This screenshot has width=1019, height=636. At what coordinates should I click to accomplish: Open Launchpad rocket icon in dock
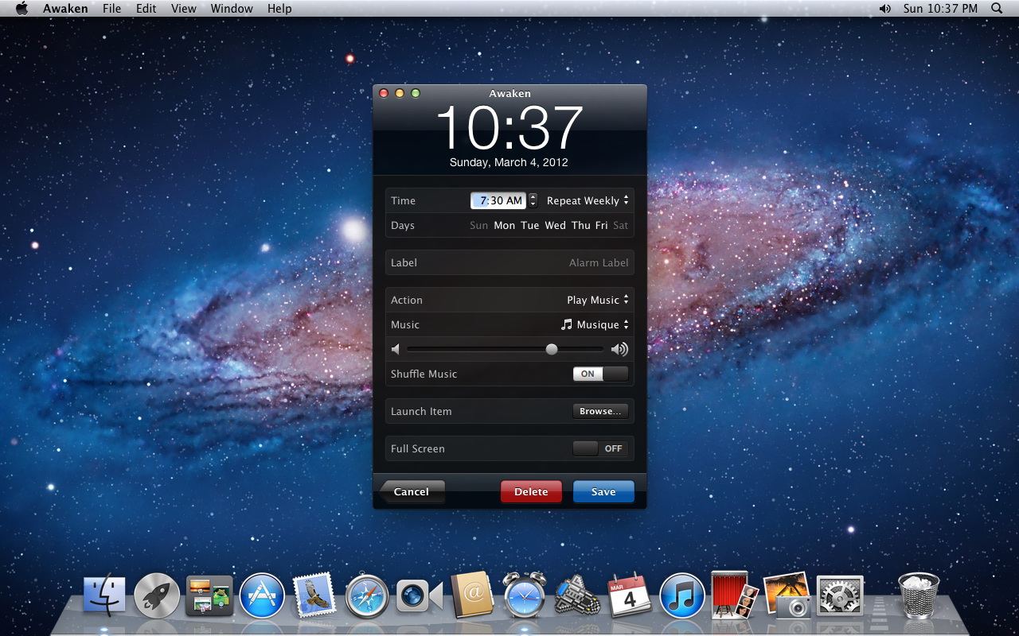157,595
